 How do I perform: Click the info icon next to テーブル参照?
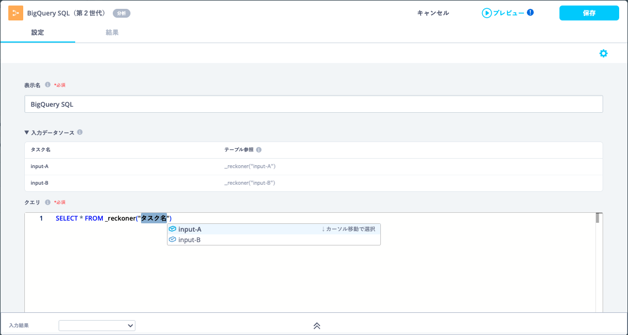click(259, 150)
